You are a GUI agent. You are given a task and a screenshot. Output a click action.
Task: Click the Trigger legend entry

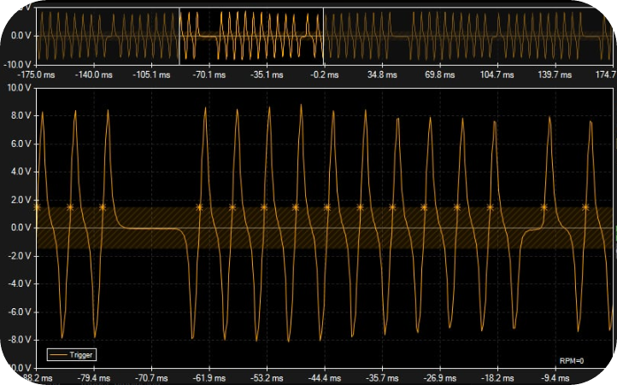[71, 355]
